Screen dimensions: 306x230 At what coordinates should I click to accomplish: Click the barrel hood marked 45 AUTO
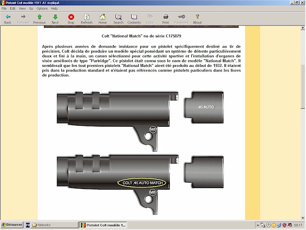(203, 107)
